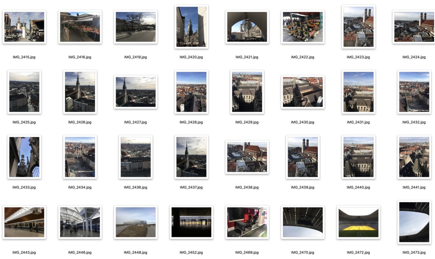Select the file name IMG_2430.jpg
The width and height of the screenshot is (435, 259).
pos(302,122)
